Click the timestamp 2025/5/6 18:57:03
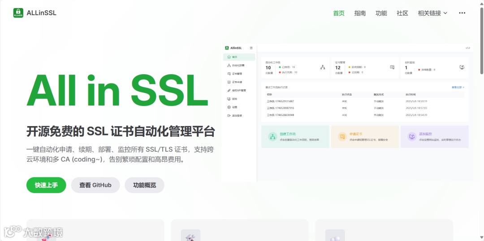The image size is (484, 241). tap(416, 108)
